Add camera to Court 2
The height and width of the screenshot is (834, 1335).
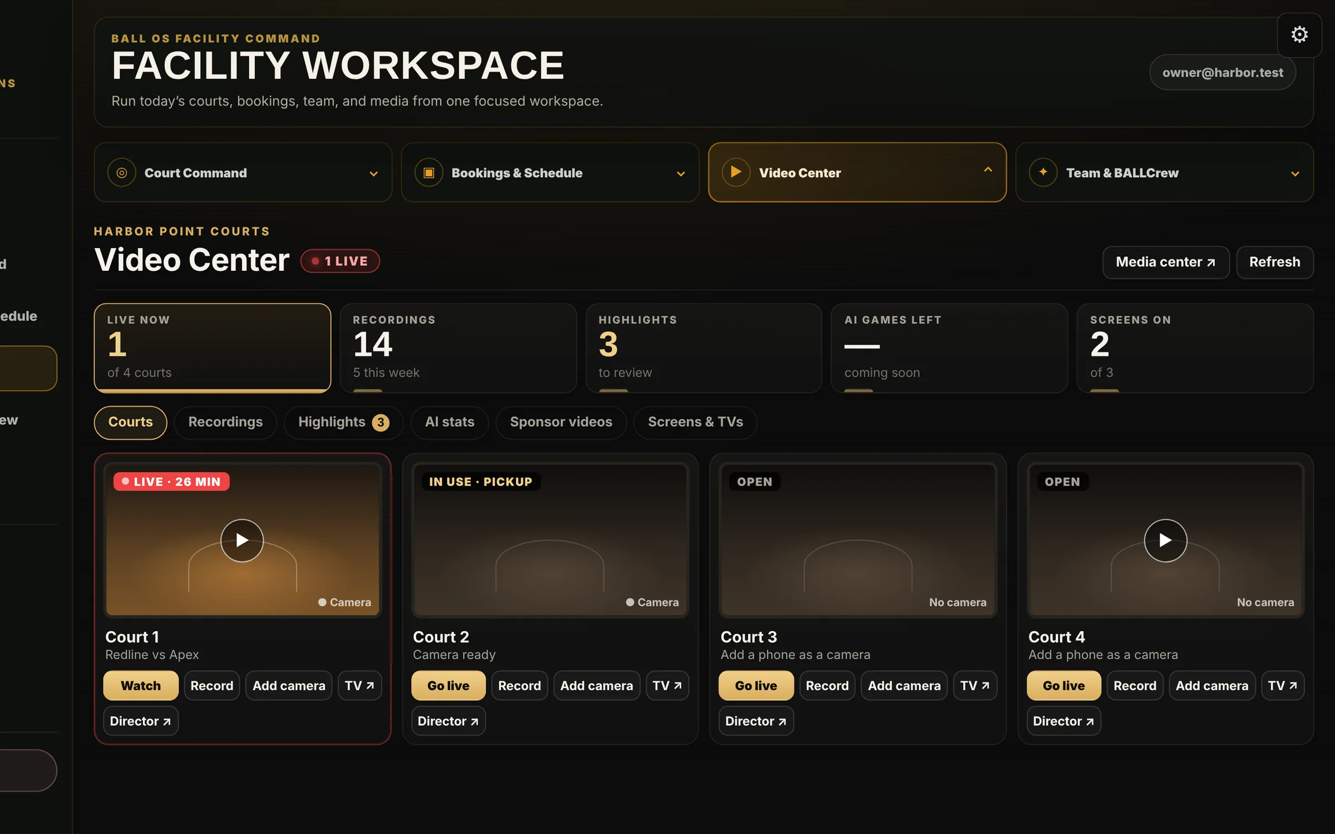pos(596,686)
